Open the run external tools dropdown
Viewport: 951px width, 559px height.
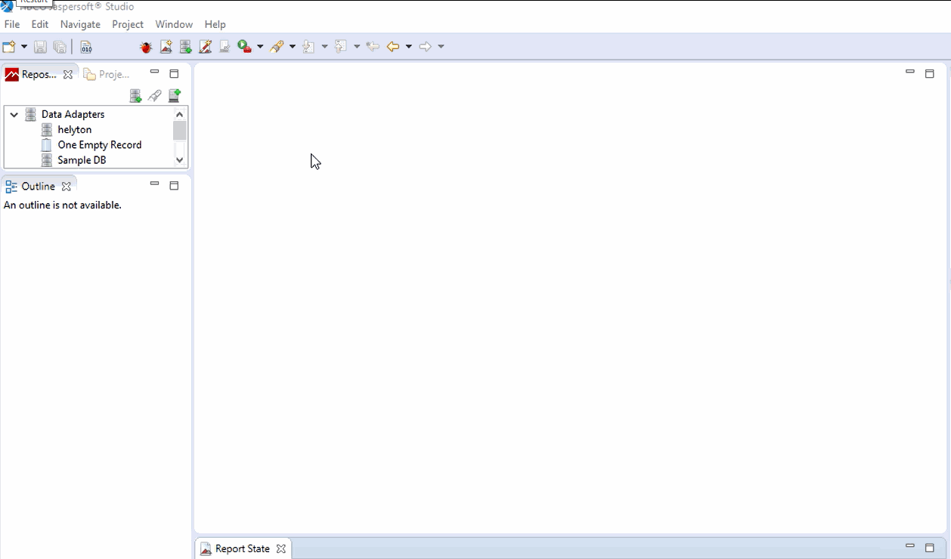tap(260, 47)
